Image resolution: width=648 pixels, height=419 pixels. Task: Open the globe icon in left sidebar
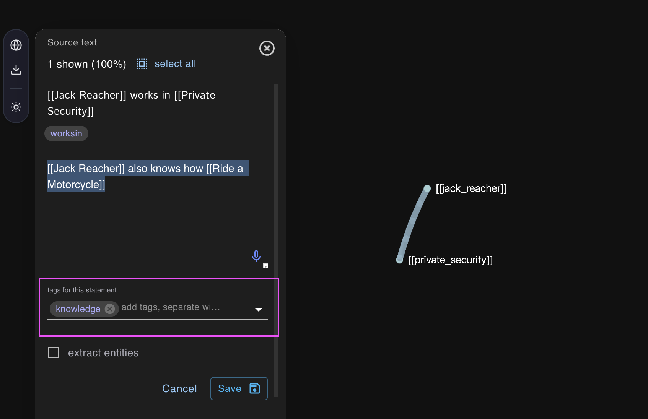tap(16, 45)
